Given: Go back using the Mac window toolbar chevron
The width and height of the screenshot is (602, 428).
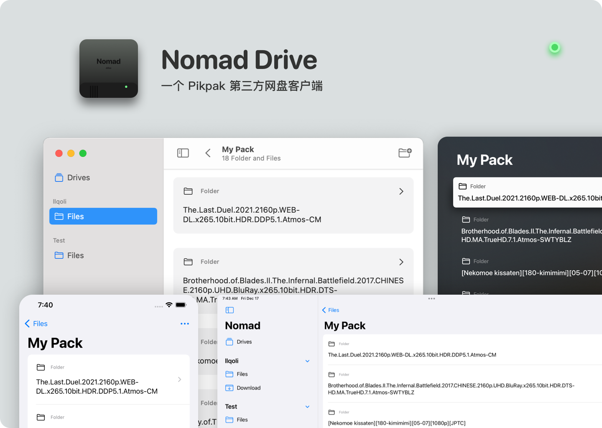Looking at the screenshot, I should click(x=208, y=153).
